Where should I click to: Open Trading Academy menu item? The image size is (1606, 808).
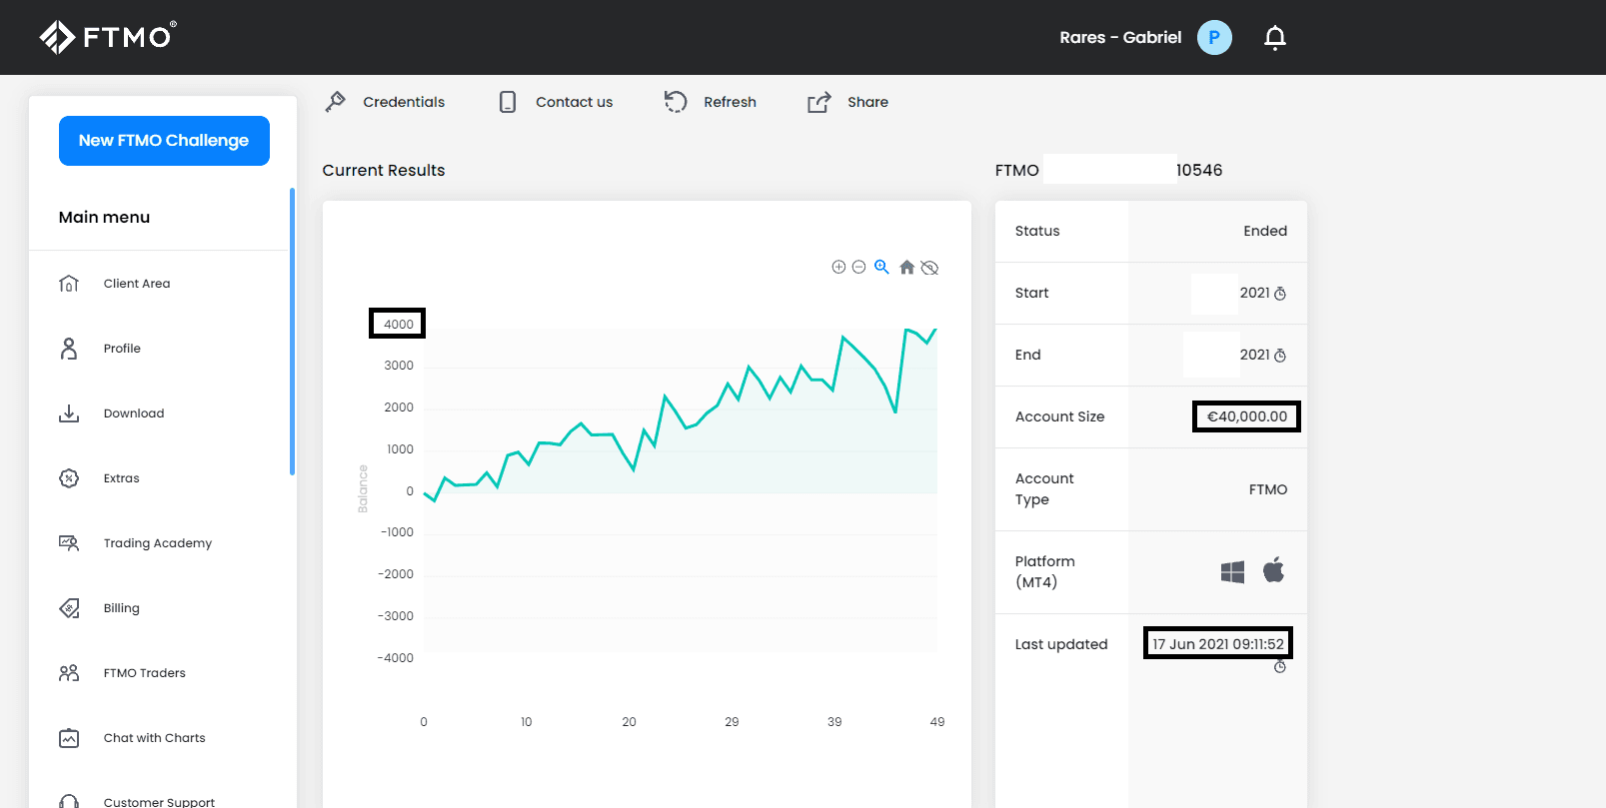[158, 543]
